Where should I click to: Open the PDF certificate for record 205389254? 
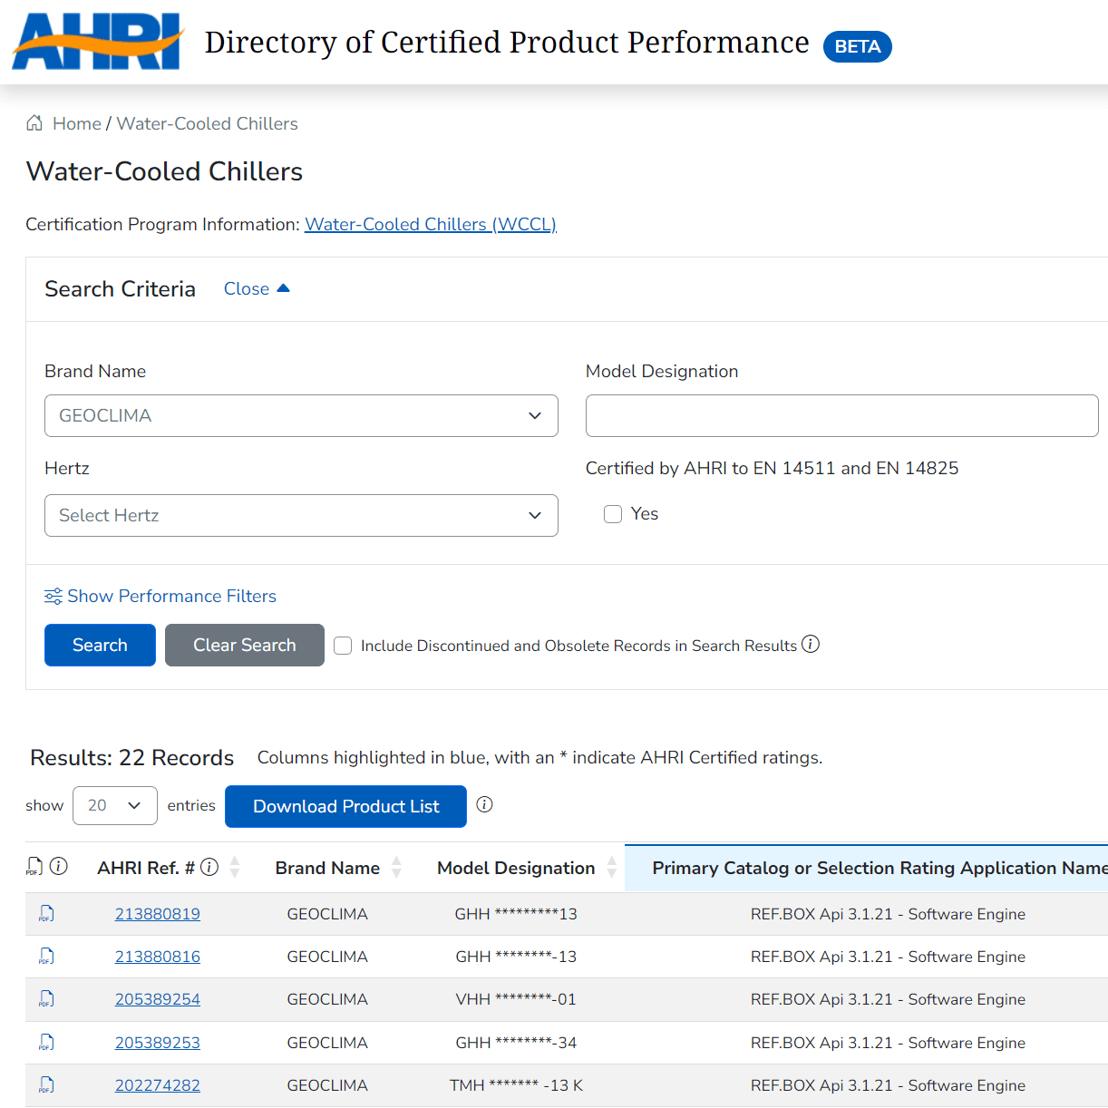pos(44,999)
